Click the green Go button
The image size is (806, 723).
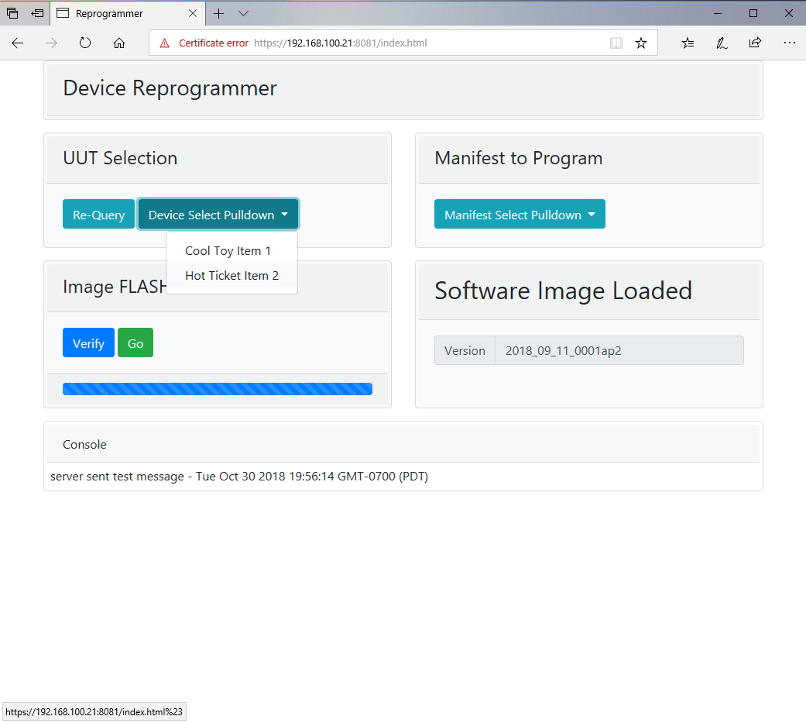(135, 343)
